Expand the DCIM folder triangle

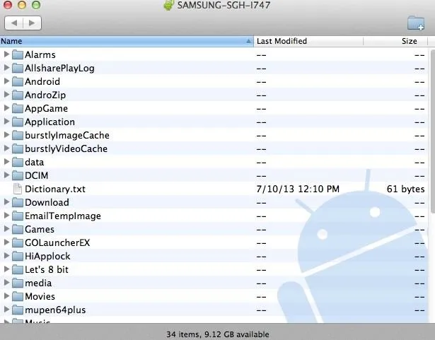click(x=6, y=175)
